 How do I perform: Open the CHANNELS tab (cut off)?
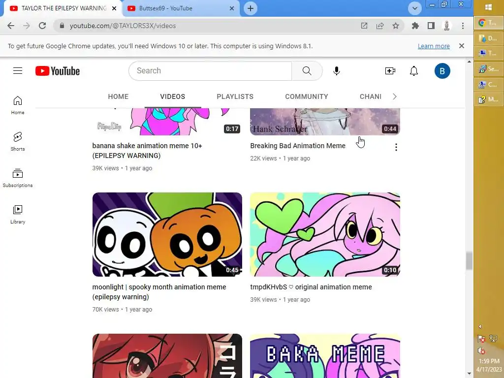370,96
